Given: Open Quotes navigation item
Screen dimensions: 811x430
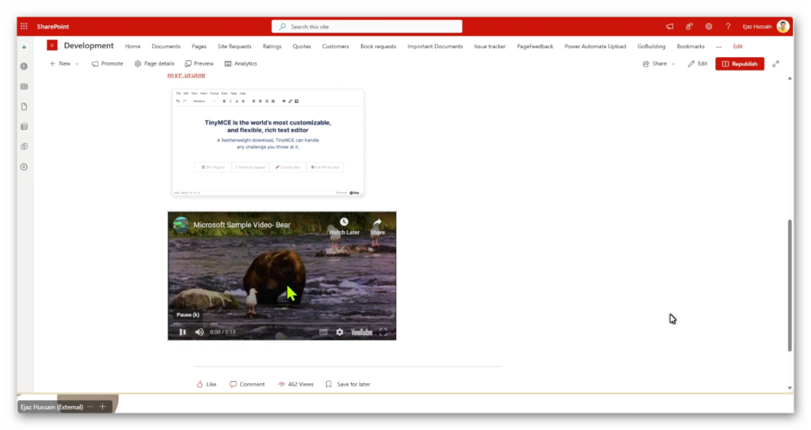Looking at the screenshot, I should point(302,47).
